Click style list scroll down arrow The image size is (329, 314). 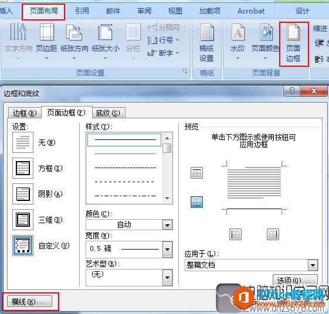click(167, 198)
